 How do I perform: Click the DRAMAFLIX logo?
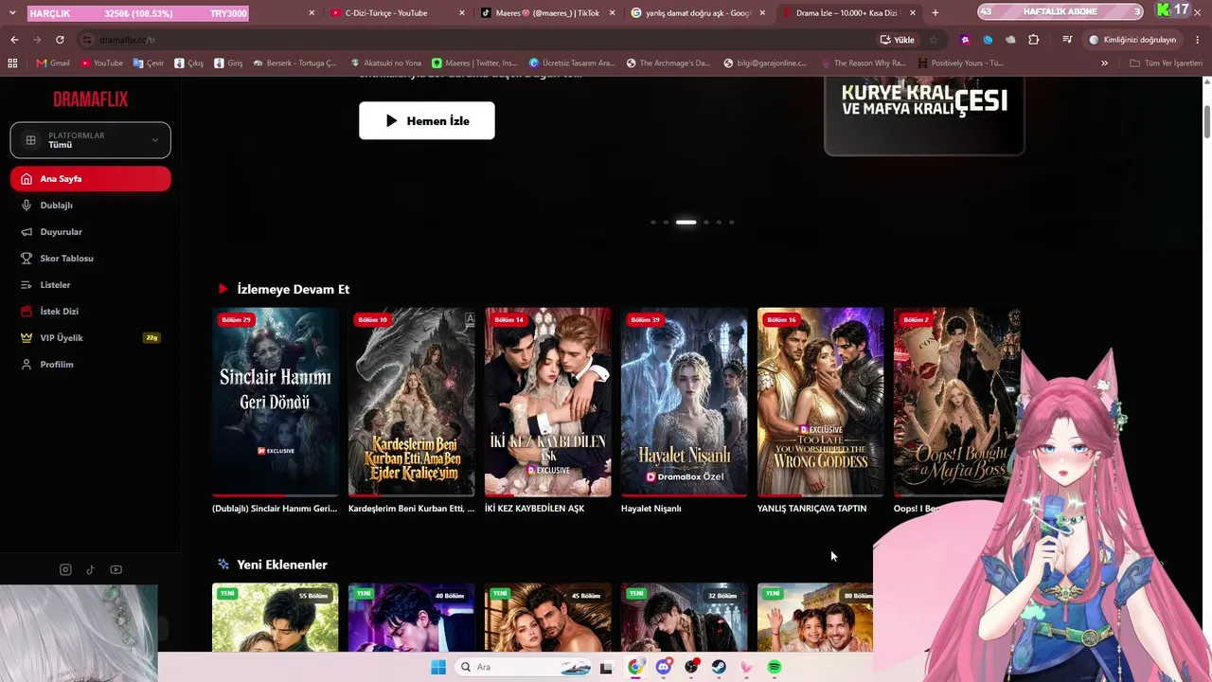point(91,99)
